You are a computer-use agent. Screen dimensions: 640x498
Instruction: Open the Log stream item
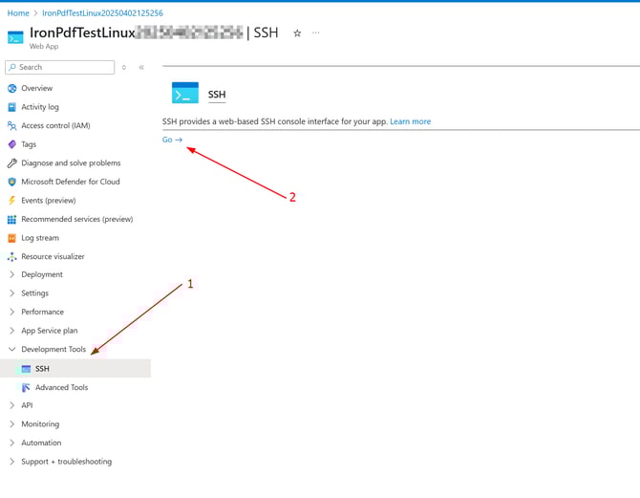click(x=40, y=238)
